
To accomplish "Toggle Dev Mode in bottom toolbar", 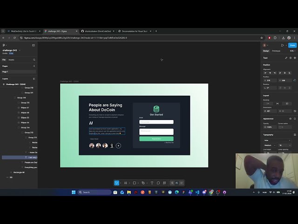I will pos(182,183).
